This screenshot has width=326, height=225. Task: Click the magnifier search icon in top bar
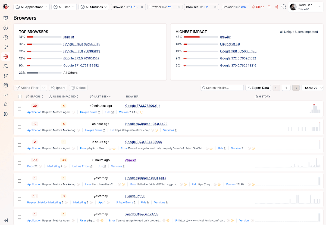[284, 7]
